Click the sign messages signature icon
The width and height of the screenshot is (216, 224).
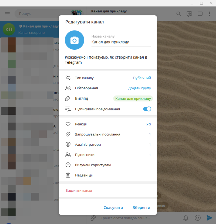point(68,109)
